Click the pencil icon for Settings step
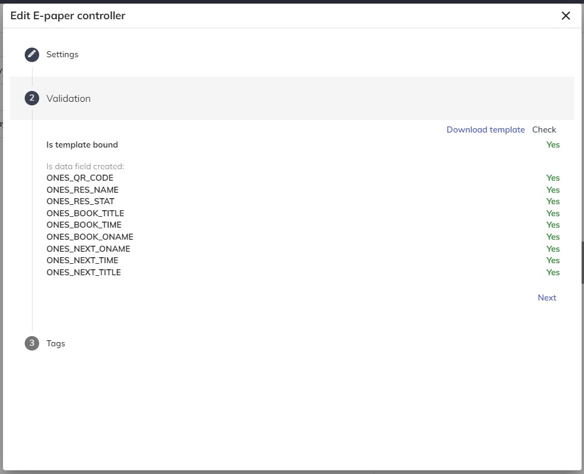This screenshot has height=474, width=584. 32,55
